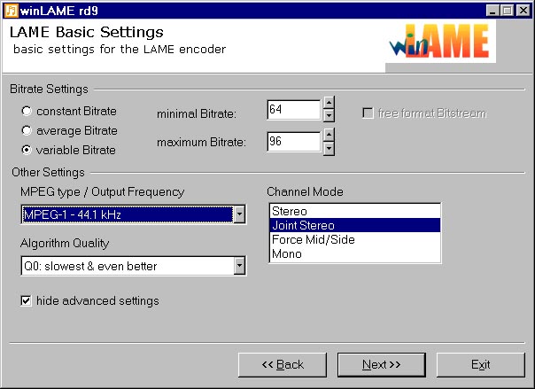The image size is (535, 389).
Task: Minimize the winLAME window
Action: (492, 11)
